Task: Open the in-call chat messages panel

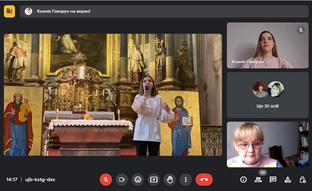Action: (x=273, y=180)
